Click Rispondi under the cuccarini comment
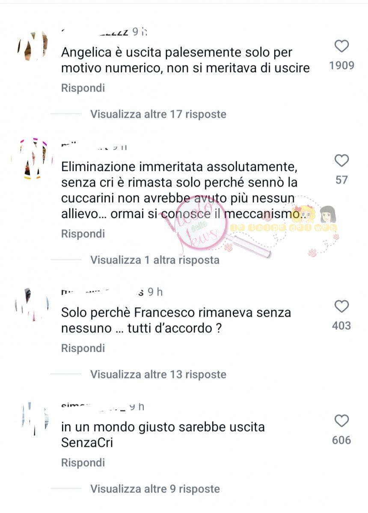368x513 pixels. 83,234
